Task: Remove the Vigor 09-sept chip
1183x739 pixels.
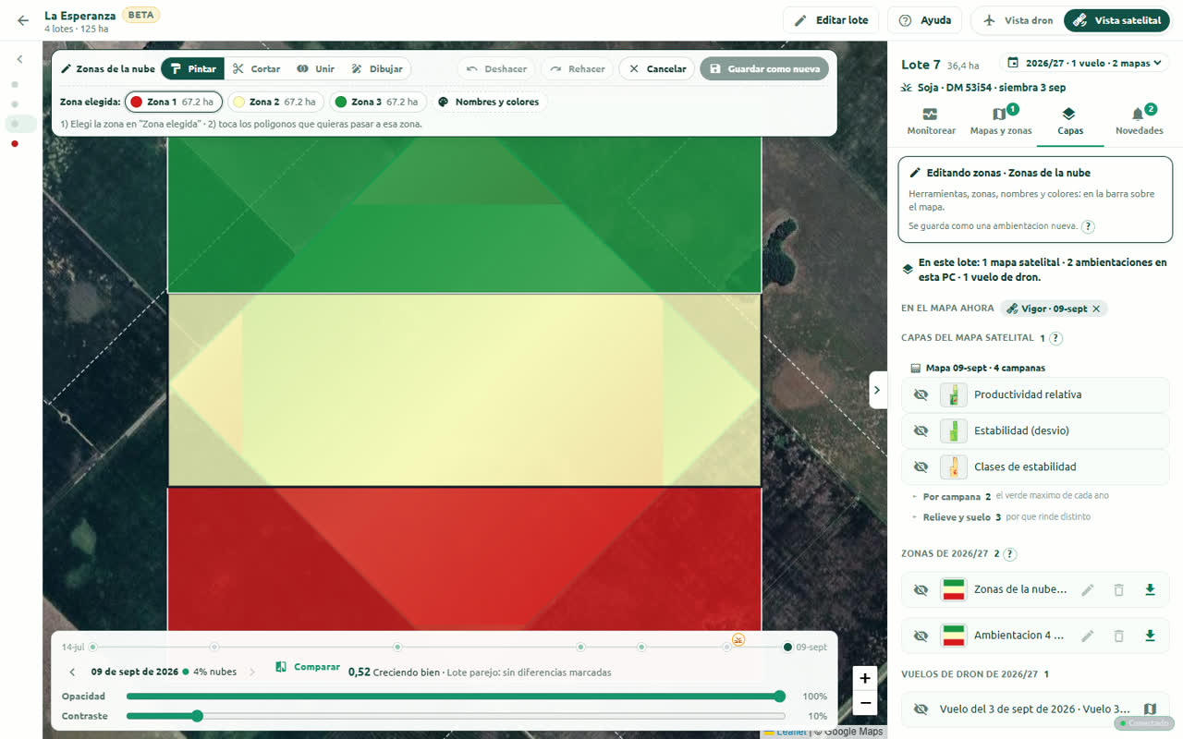Action: (x=1096, y=309)
